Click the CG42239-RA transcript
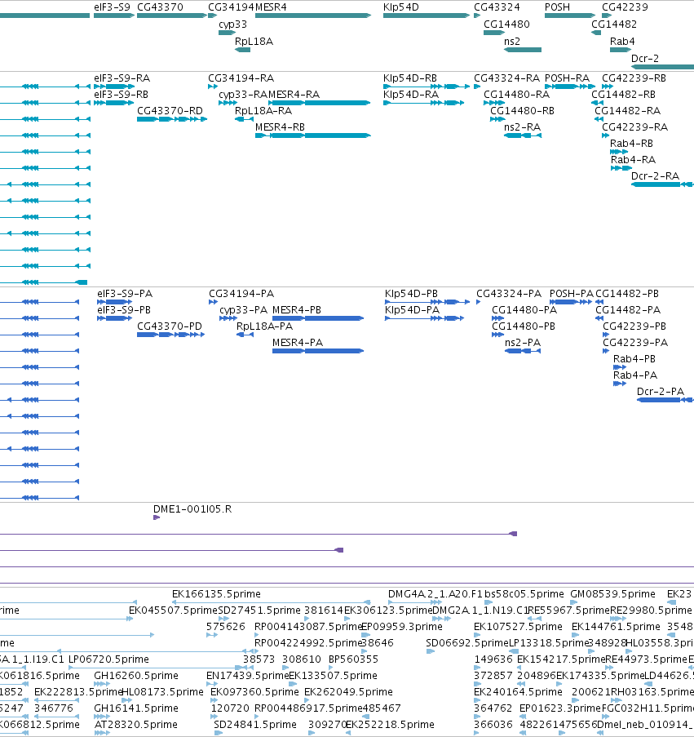Screen dimensions: 694x737 606,135
